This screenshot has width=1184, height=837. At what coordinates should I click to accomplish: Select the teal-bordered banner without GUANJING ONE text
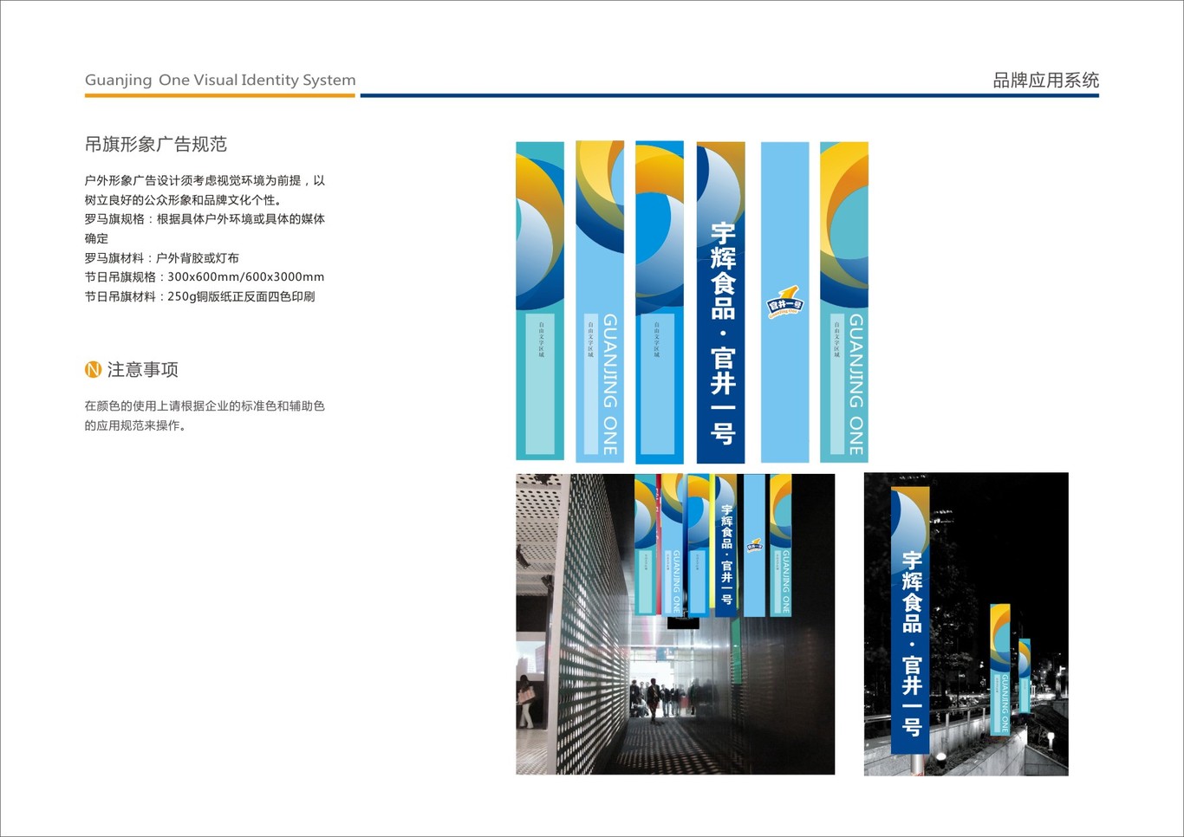point(540,301)
